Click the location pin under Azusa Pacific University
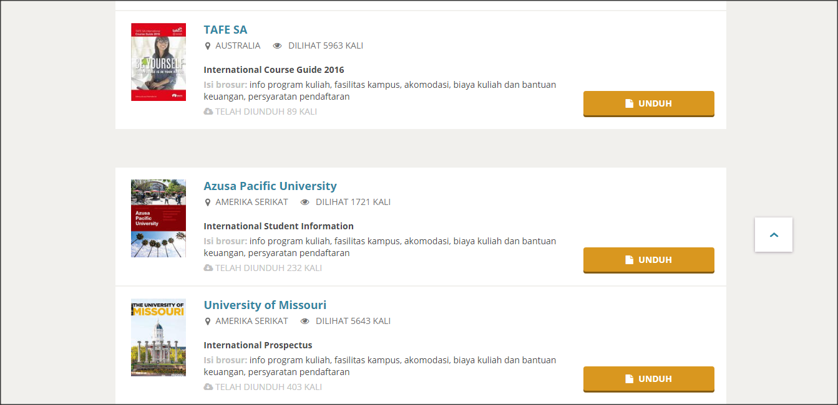 208,202
